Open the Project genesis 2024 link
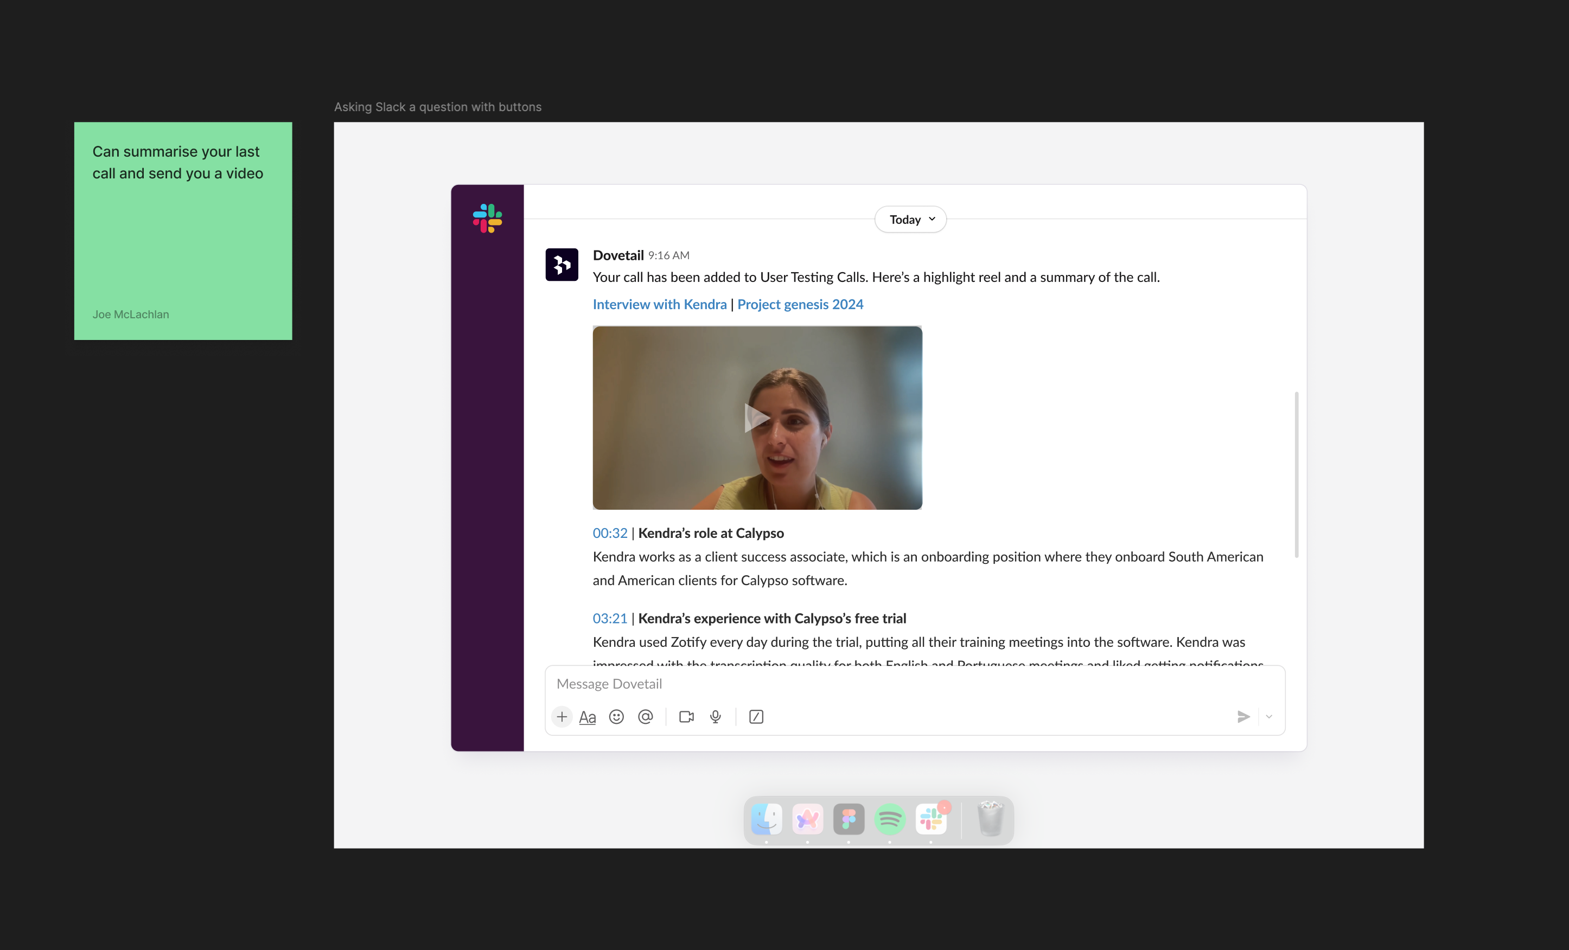This screenshot has height=950, width=1569. [800, 304]
